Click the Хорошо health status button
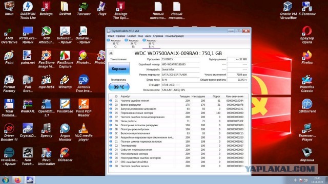The height and width of the screenshot is (184, 328). click(119, 68)
